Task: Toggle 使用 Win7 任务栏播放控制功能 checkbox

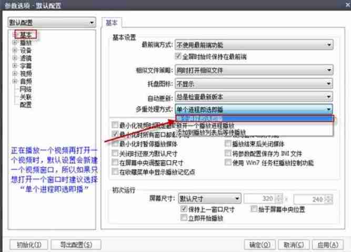Action: click(x=228, y=162)
